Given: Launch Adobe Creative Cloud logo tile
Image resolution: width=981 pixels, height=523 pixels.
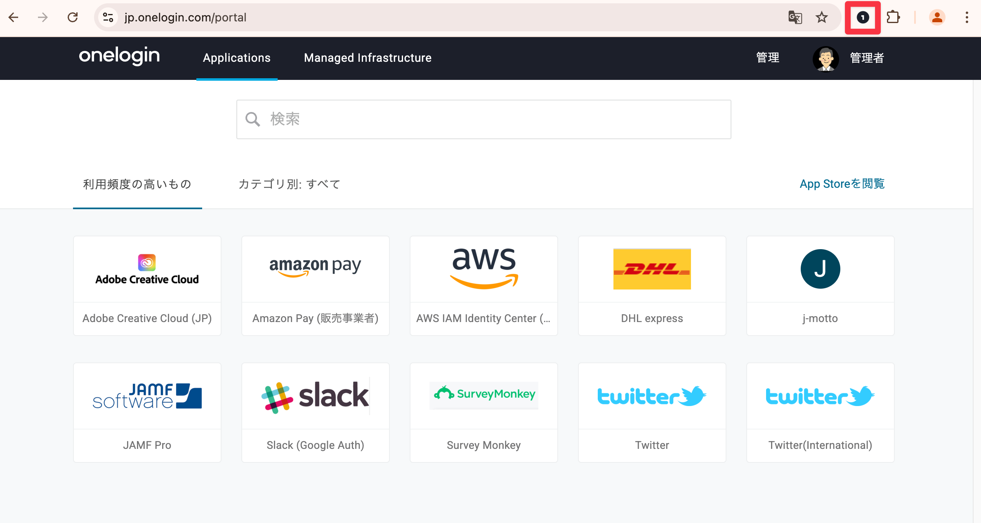Looking at the screenshot, I should 147,269.
